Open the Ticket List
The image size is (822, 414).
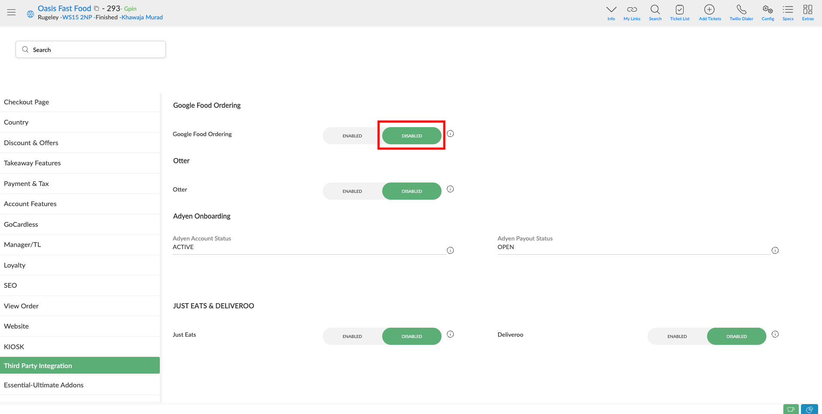pyautogui.click(x=679, y=12)
